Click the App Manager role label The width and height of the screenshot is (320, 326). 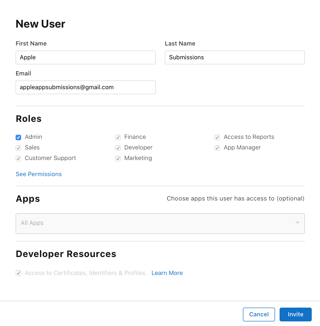tap(242, 148)
